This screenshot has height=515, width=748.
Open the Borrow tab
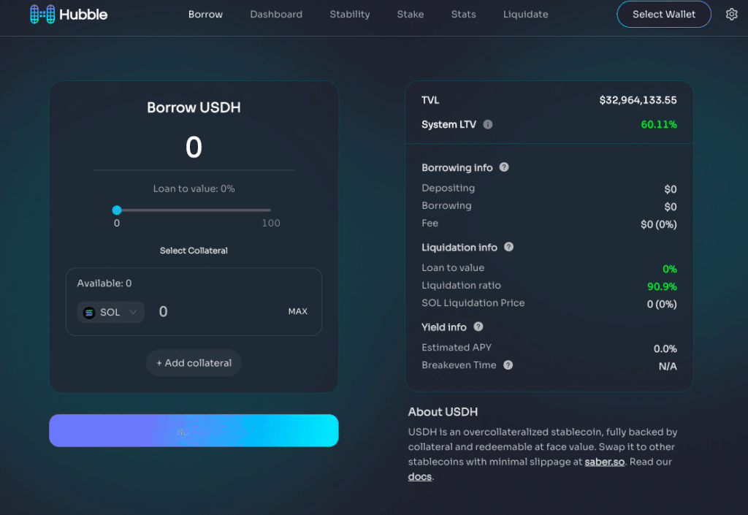[205, 15]
